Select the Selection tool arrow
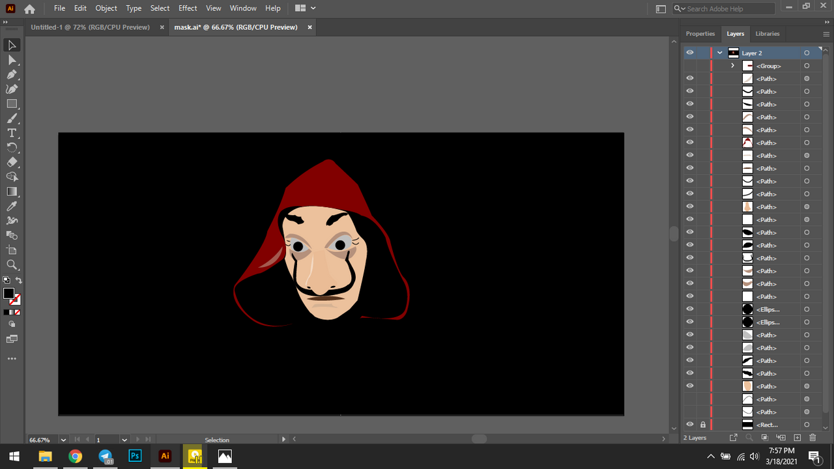The height and width of the screenshot is (469, 834). [12, 45]
